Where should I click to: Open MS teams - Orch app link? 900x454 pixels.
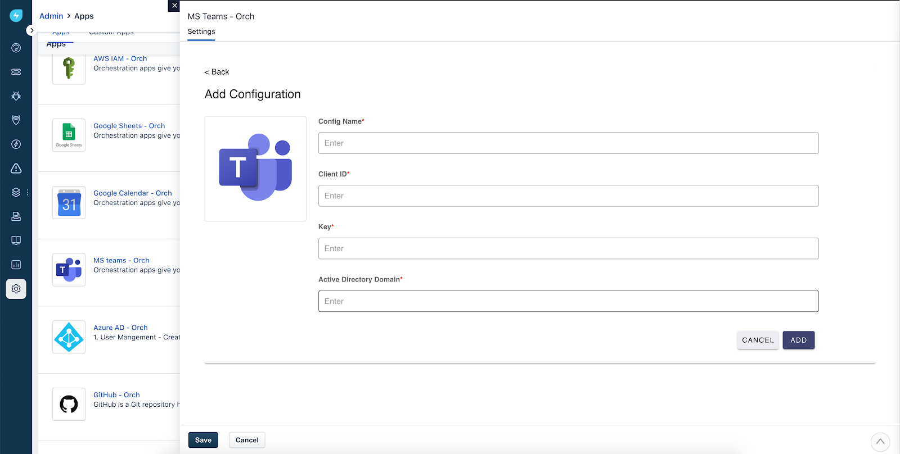coord(121,260)
